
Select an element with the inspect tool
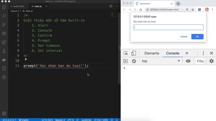coord(126,53)
